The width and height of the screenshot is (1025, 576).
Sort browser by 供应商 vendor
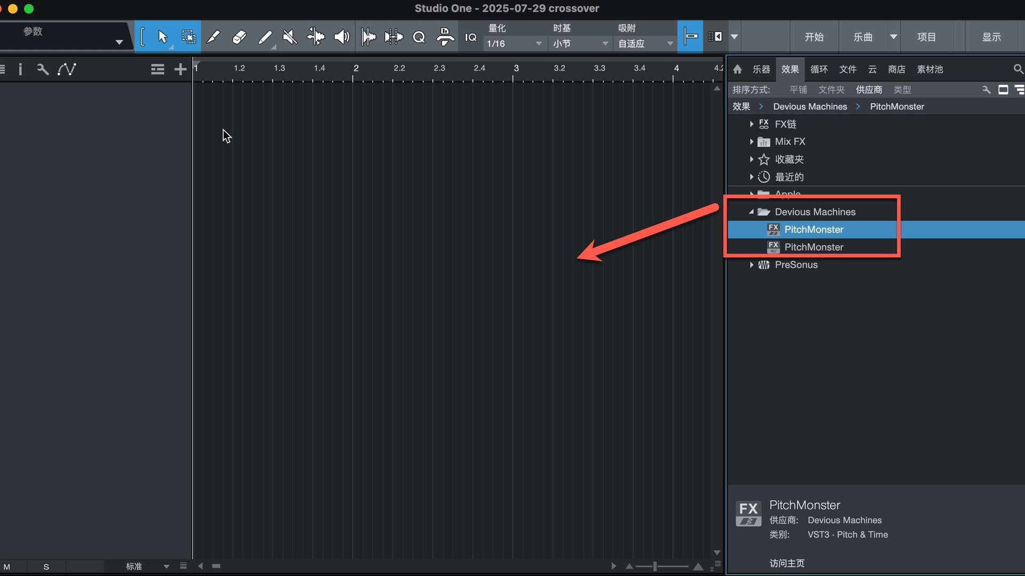click(869, 90)
